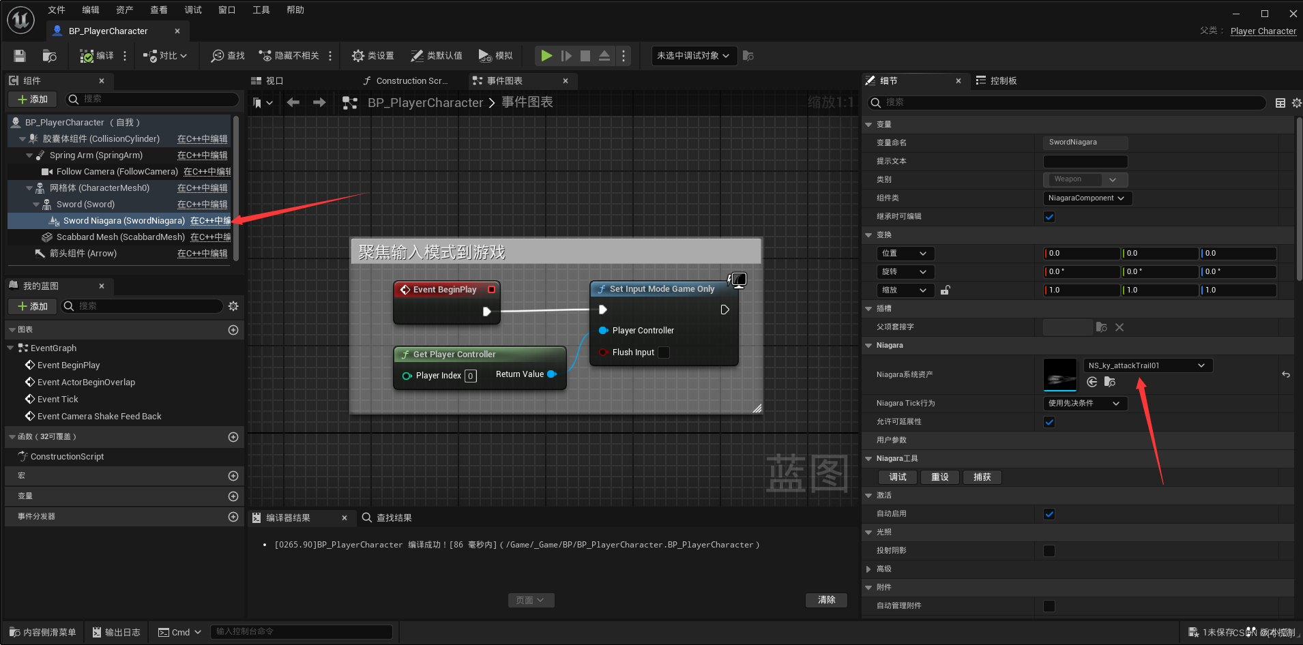The image size is (1303, 645).
Task: Select Event Tick in EventGraph
Action: click(57, 400)
